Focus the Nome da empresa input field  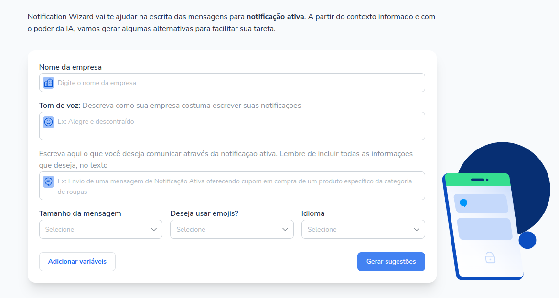point(232,83)
